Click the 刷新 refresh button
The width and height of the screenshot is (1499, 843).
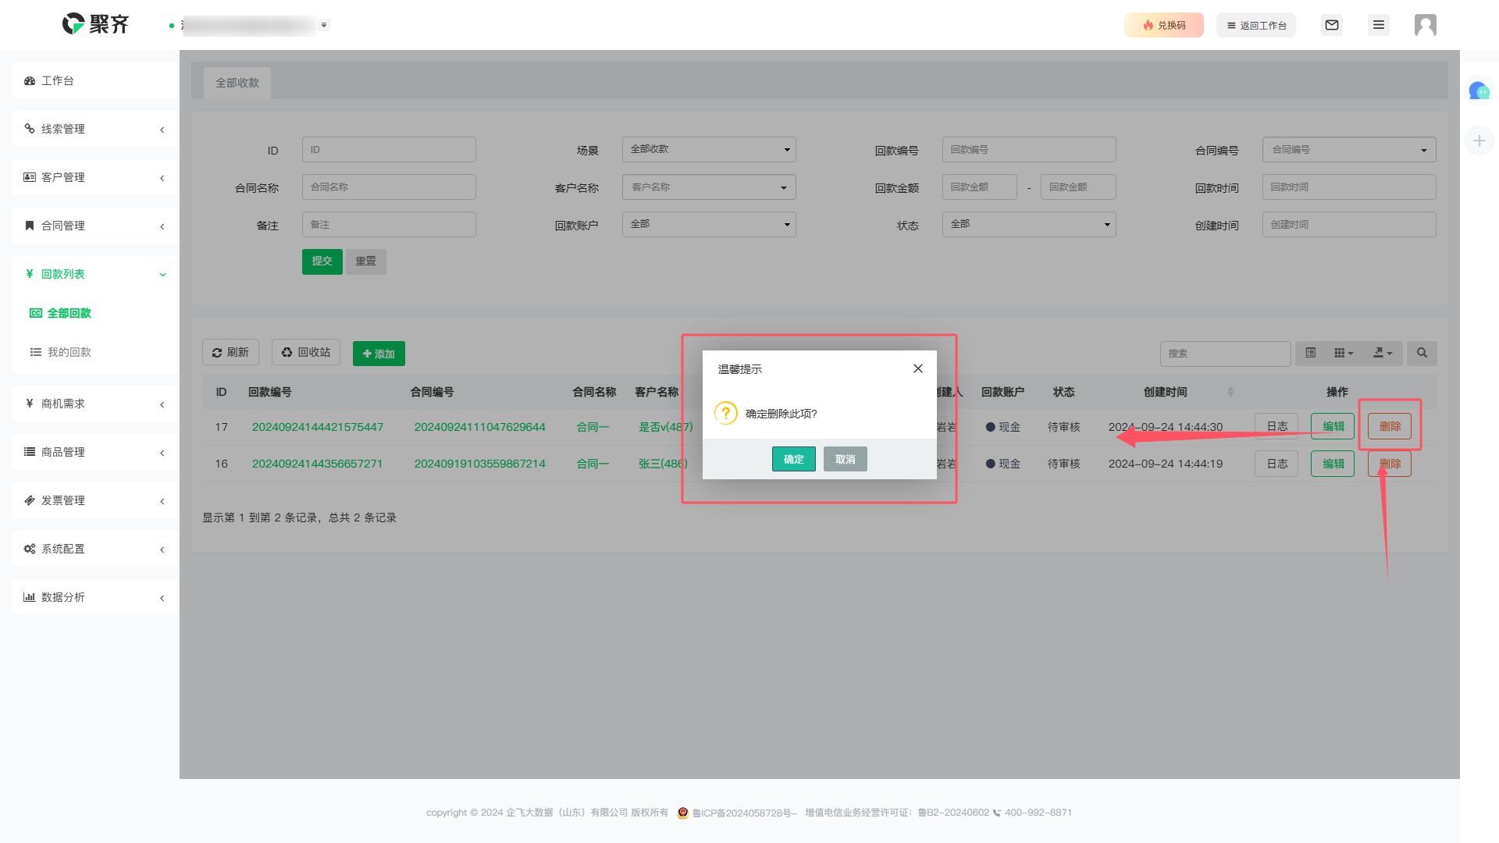230,352
